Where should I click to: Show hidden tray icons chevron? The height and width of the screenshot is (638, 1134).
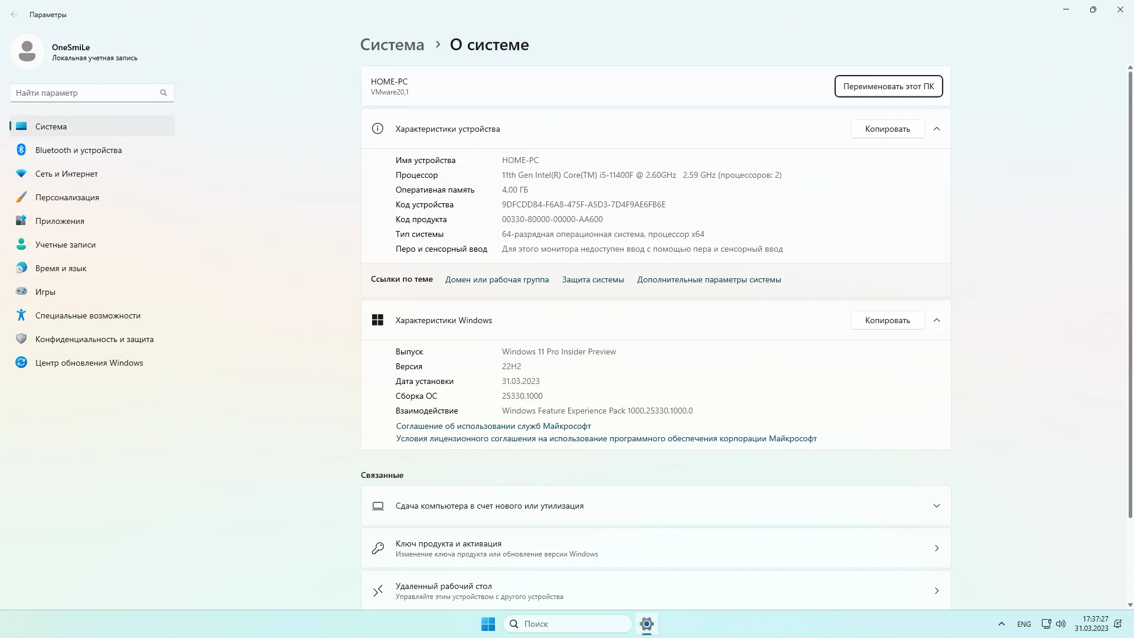(1002, 624)
